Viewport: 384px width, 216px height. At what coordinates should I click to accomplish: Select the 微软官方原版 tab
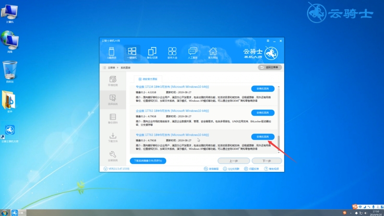[148, 79]
